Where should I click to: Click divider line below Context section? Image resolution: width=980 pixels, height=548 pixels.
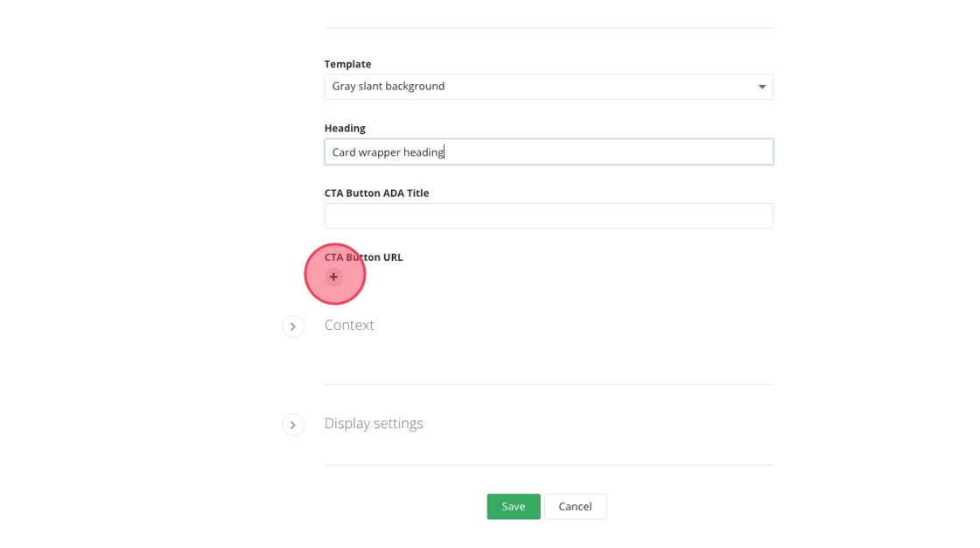coord(549,384)
